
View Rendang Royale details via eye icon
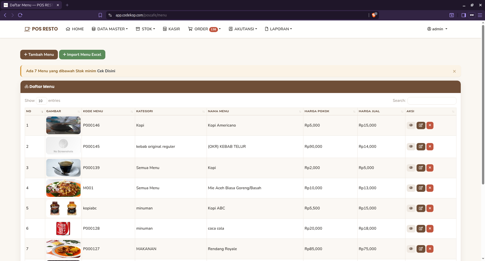(x=411, y=249)
